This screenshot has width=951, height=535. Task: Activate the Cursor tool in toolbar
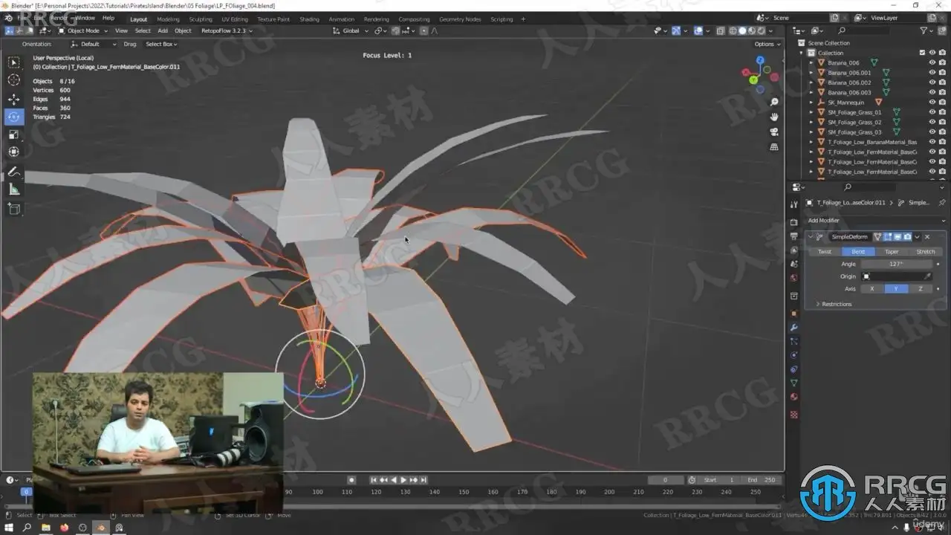[x=14, y=80]
